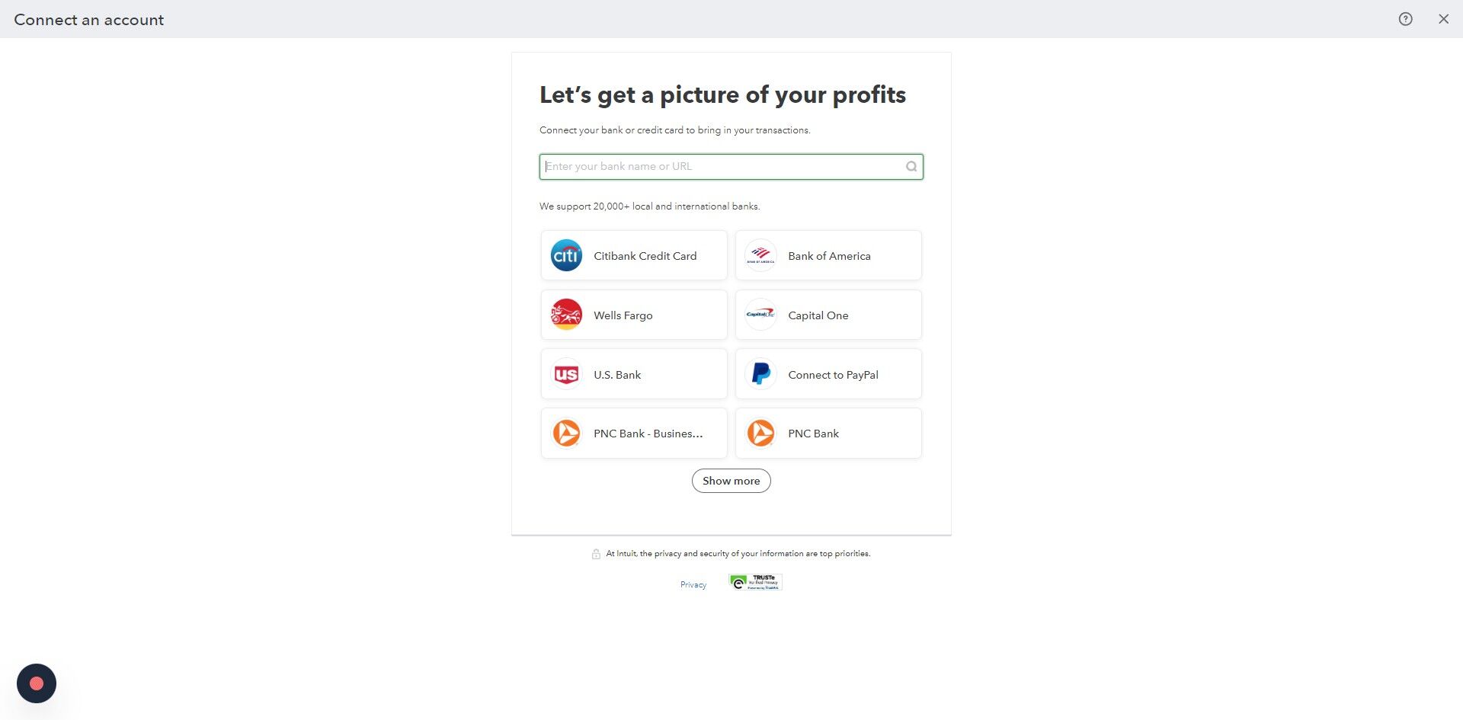Open the help question mark icon
This screenshot has width=1463, height=720.
pyautogui.click(x=1405, y=19)
